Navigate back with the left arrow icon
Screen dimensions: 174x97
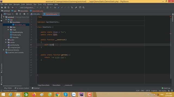[x=13, y=8]
